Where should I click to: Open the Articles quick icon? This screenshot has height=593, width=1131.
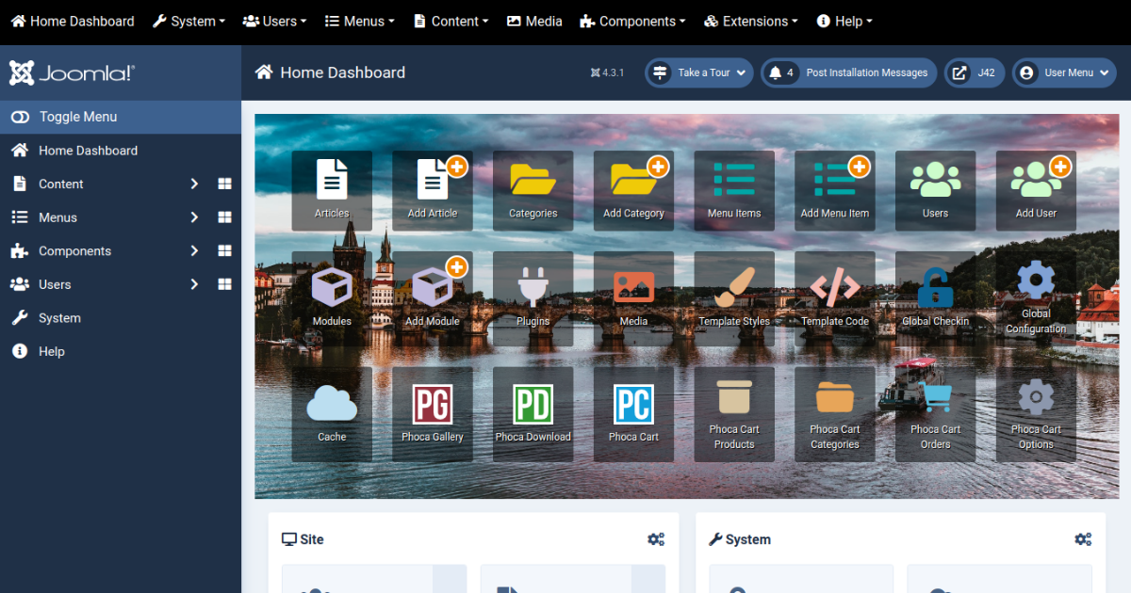pyautogui.click(x=332, y=191)
